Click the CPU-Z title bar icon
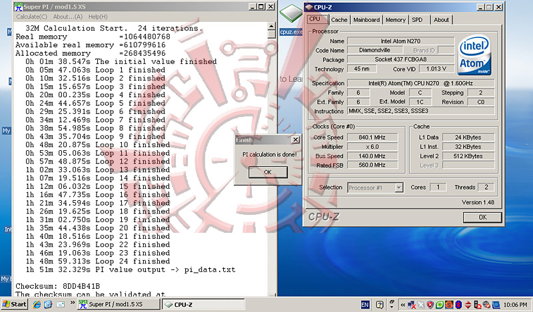The width and height of the screenshot is (533, 312). pos(308,7)
